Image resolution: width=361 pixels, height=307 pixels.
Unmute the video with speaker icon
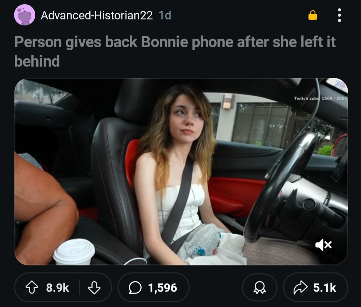323,245
